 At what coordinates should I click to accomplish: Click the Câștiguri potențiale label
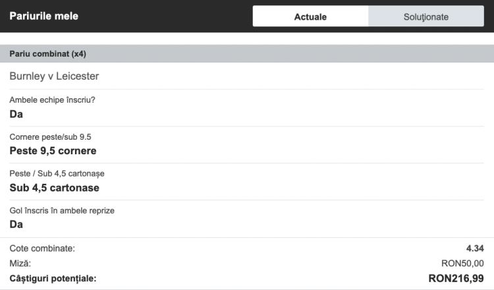(53, 278)
